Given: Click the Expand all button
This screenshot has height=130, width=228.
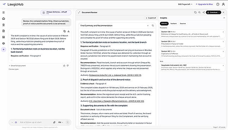Looking at the screenshot, I should [151, 18].
